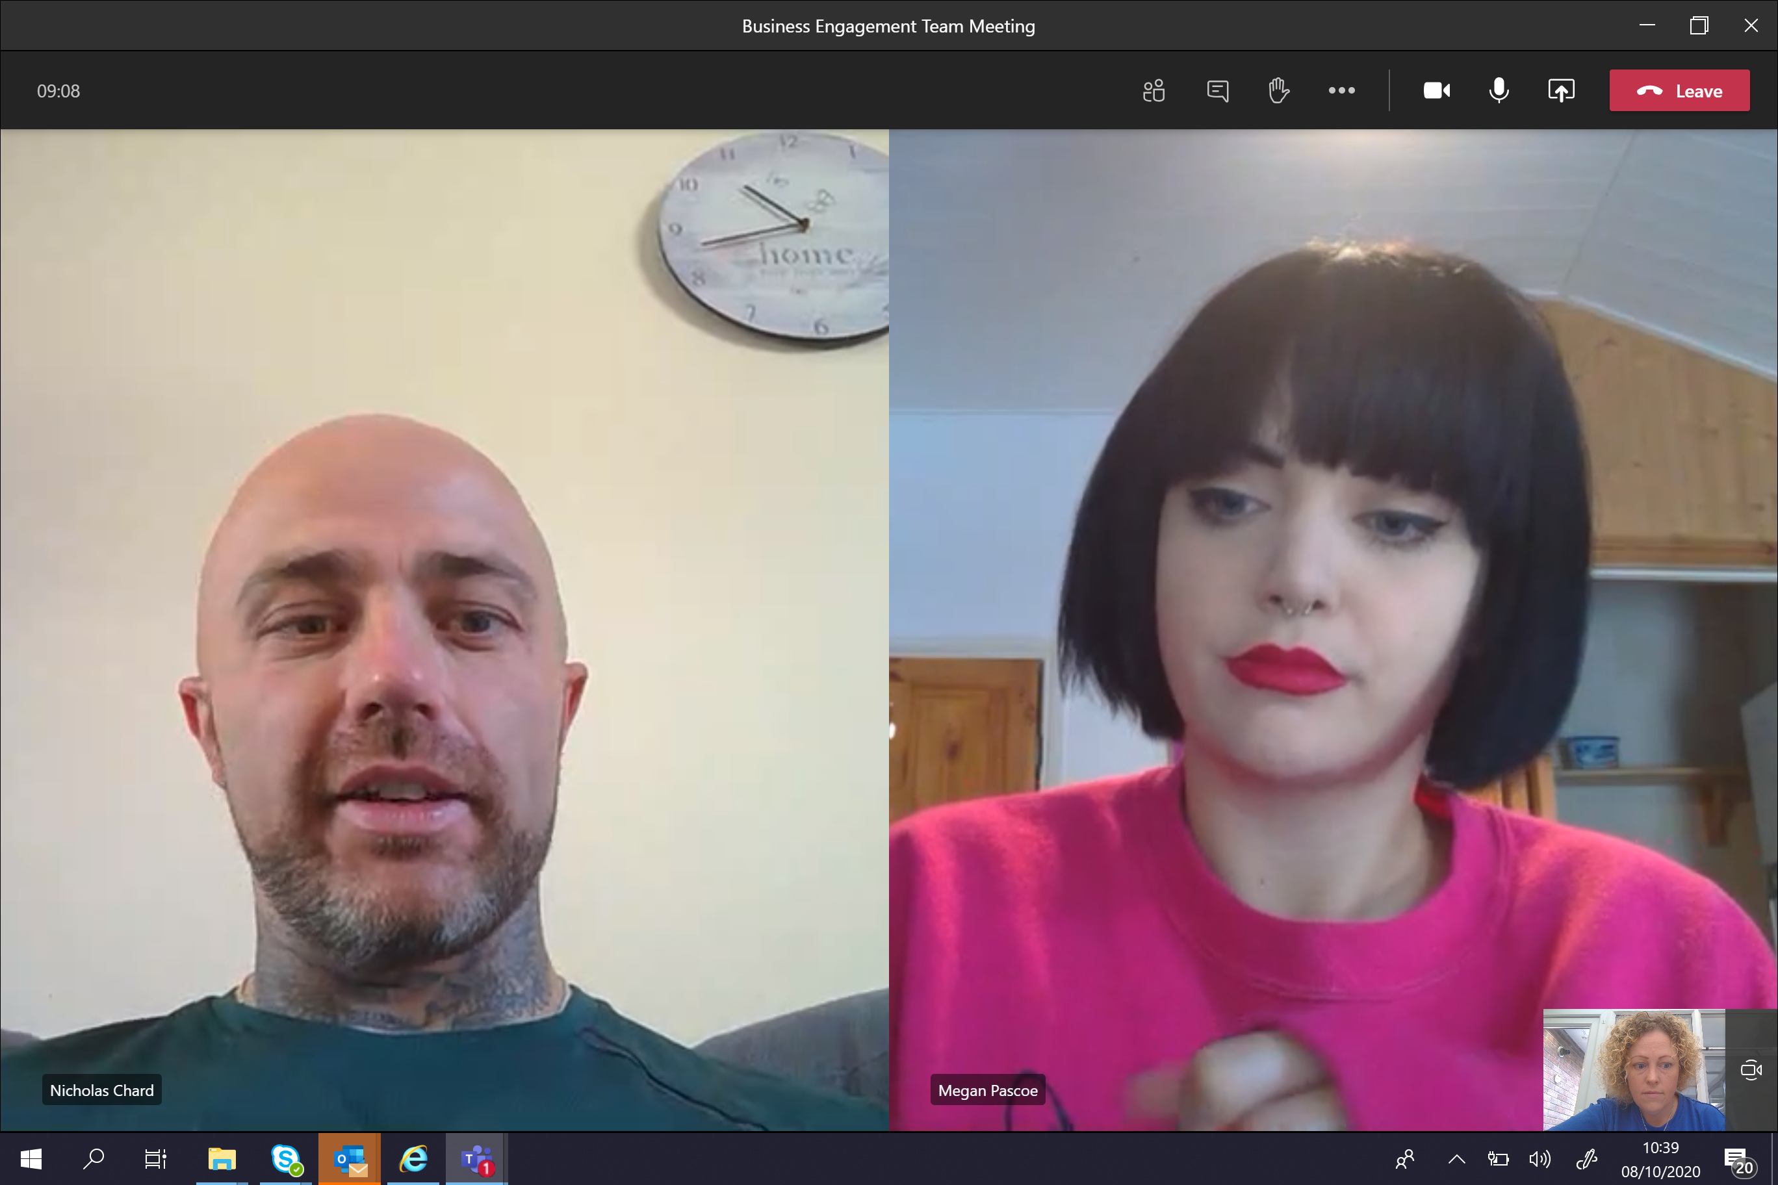Toggle the raise hand icon
The height and width of the screenshot is (1185, 1778).
1276,90
